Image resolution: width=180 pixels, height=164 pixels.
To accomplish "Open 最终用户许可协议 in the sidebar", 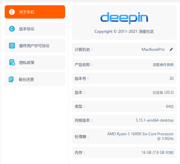I will [x=35, y=46].
